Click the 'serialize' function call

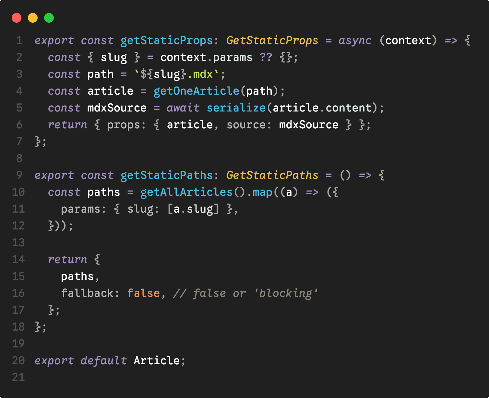coord(236,108)
